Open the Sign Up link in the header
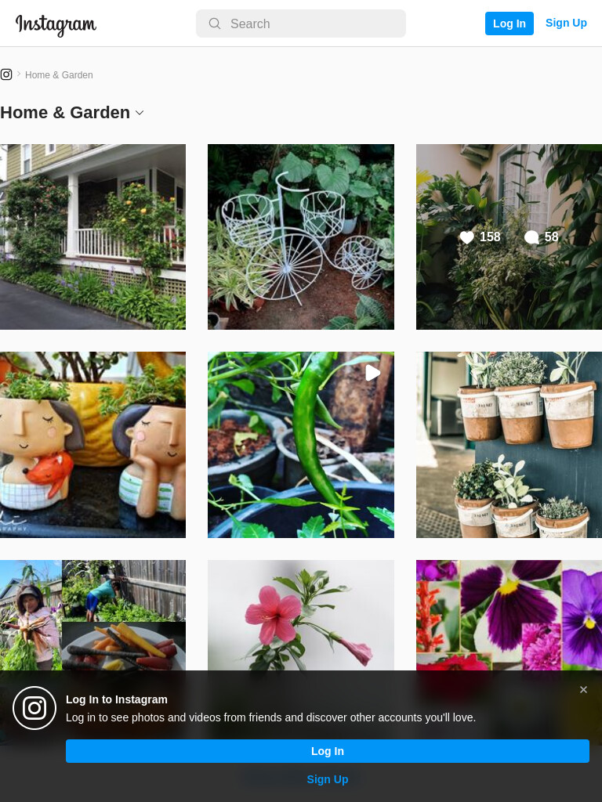Screen dimensions: 602x802 [x=566, y=23]
